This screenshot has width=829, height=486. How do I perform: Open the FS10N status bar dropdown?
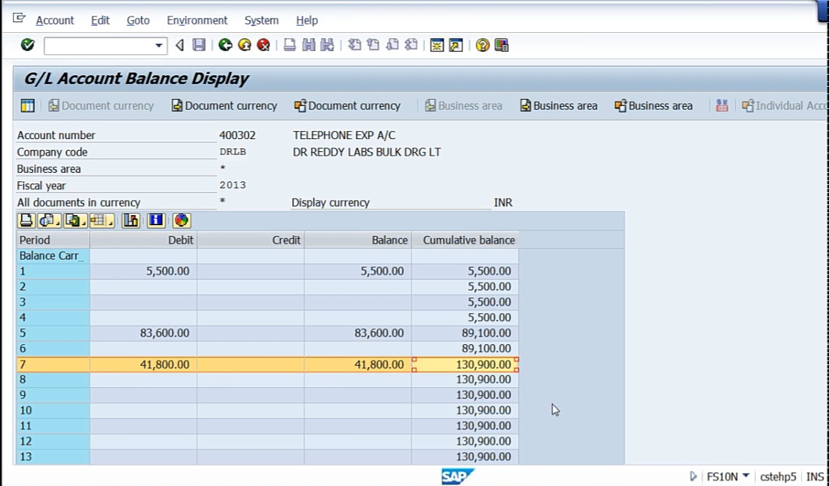pyautogui.click(x=746, y=476)
